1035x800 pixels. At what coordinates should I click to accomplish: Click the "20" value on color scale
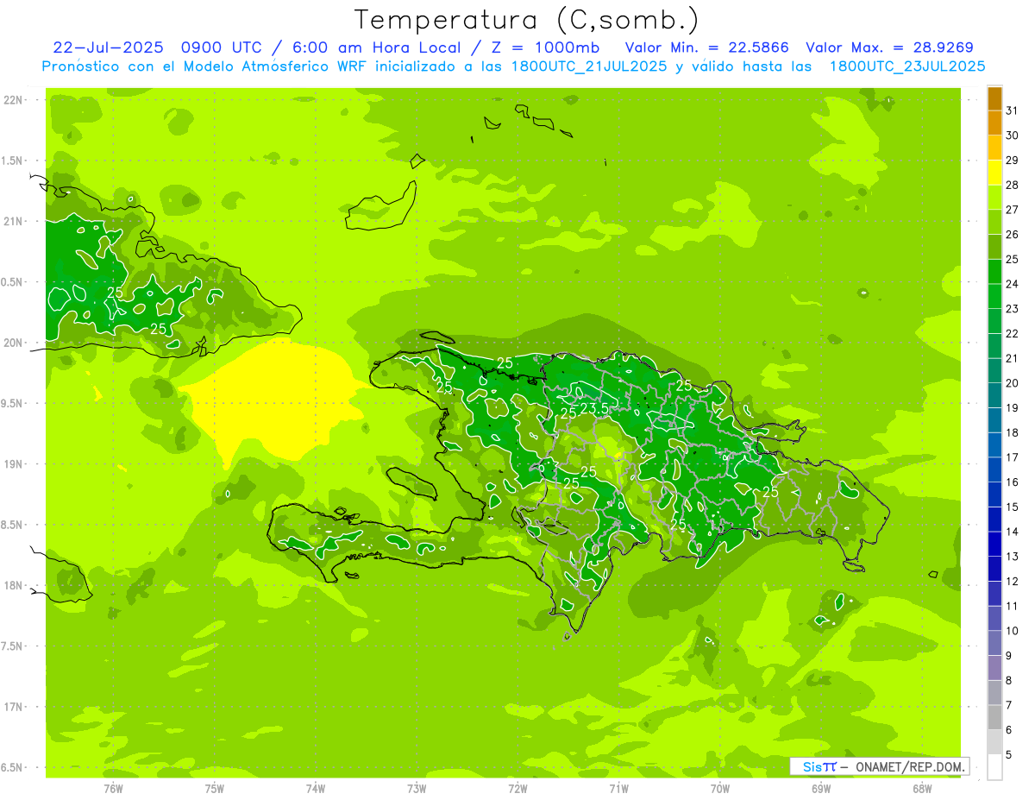(1013, 383)
